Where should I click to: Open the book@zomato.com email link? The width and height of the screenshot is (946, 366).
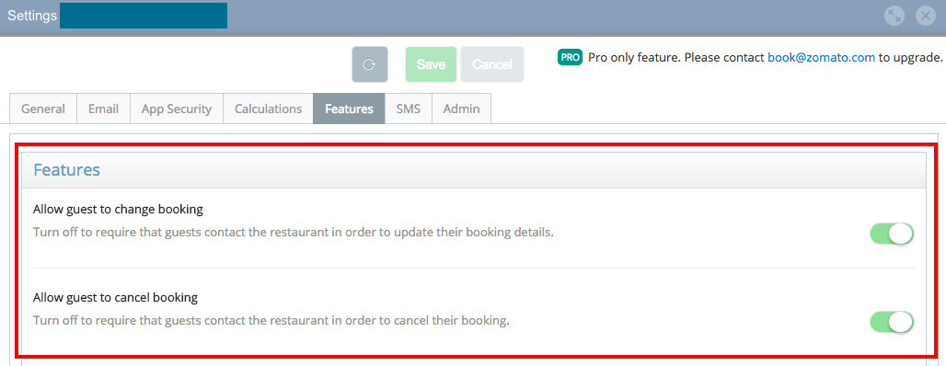821,58
